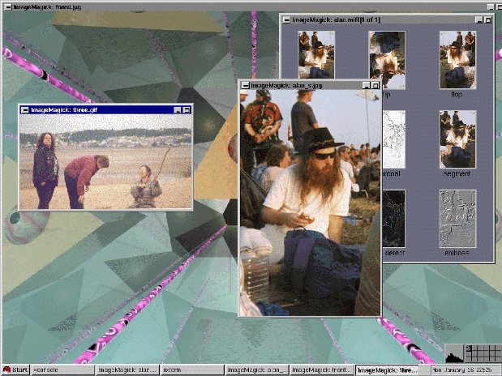This screenshot has width=502, height=376.
Task: Open the window menu of alan_s.jpg
Action: pos(244,84)
